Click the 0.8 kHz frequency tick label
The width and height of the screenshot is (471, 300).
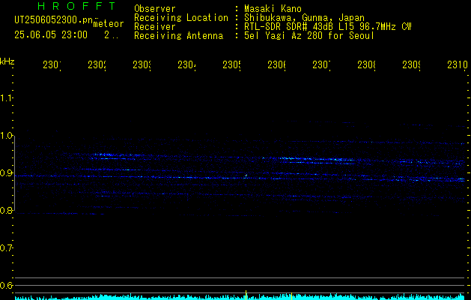pyautogui.click(x=7, y=210)
